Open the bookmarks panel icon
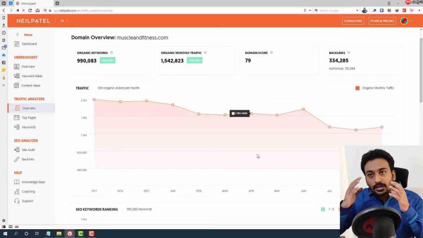 click(4, 18)
